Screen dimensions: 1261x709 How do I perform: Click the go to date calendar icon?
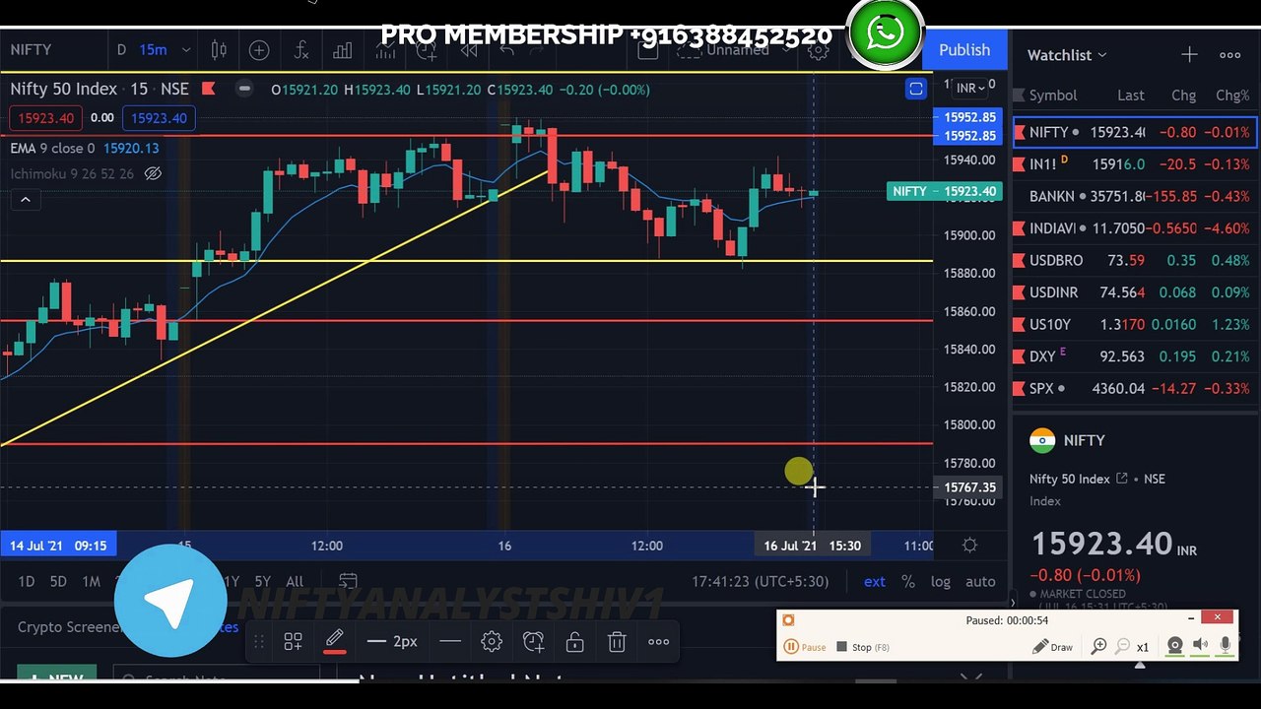click(348, 581)
